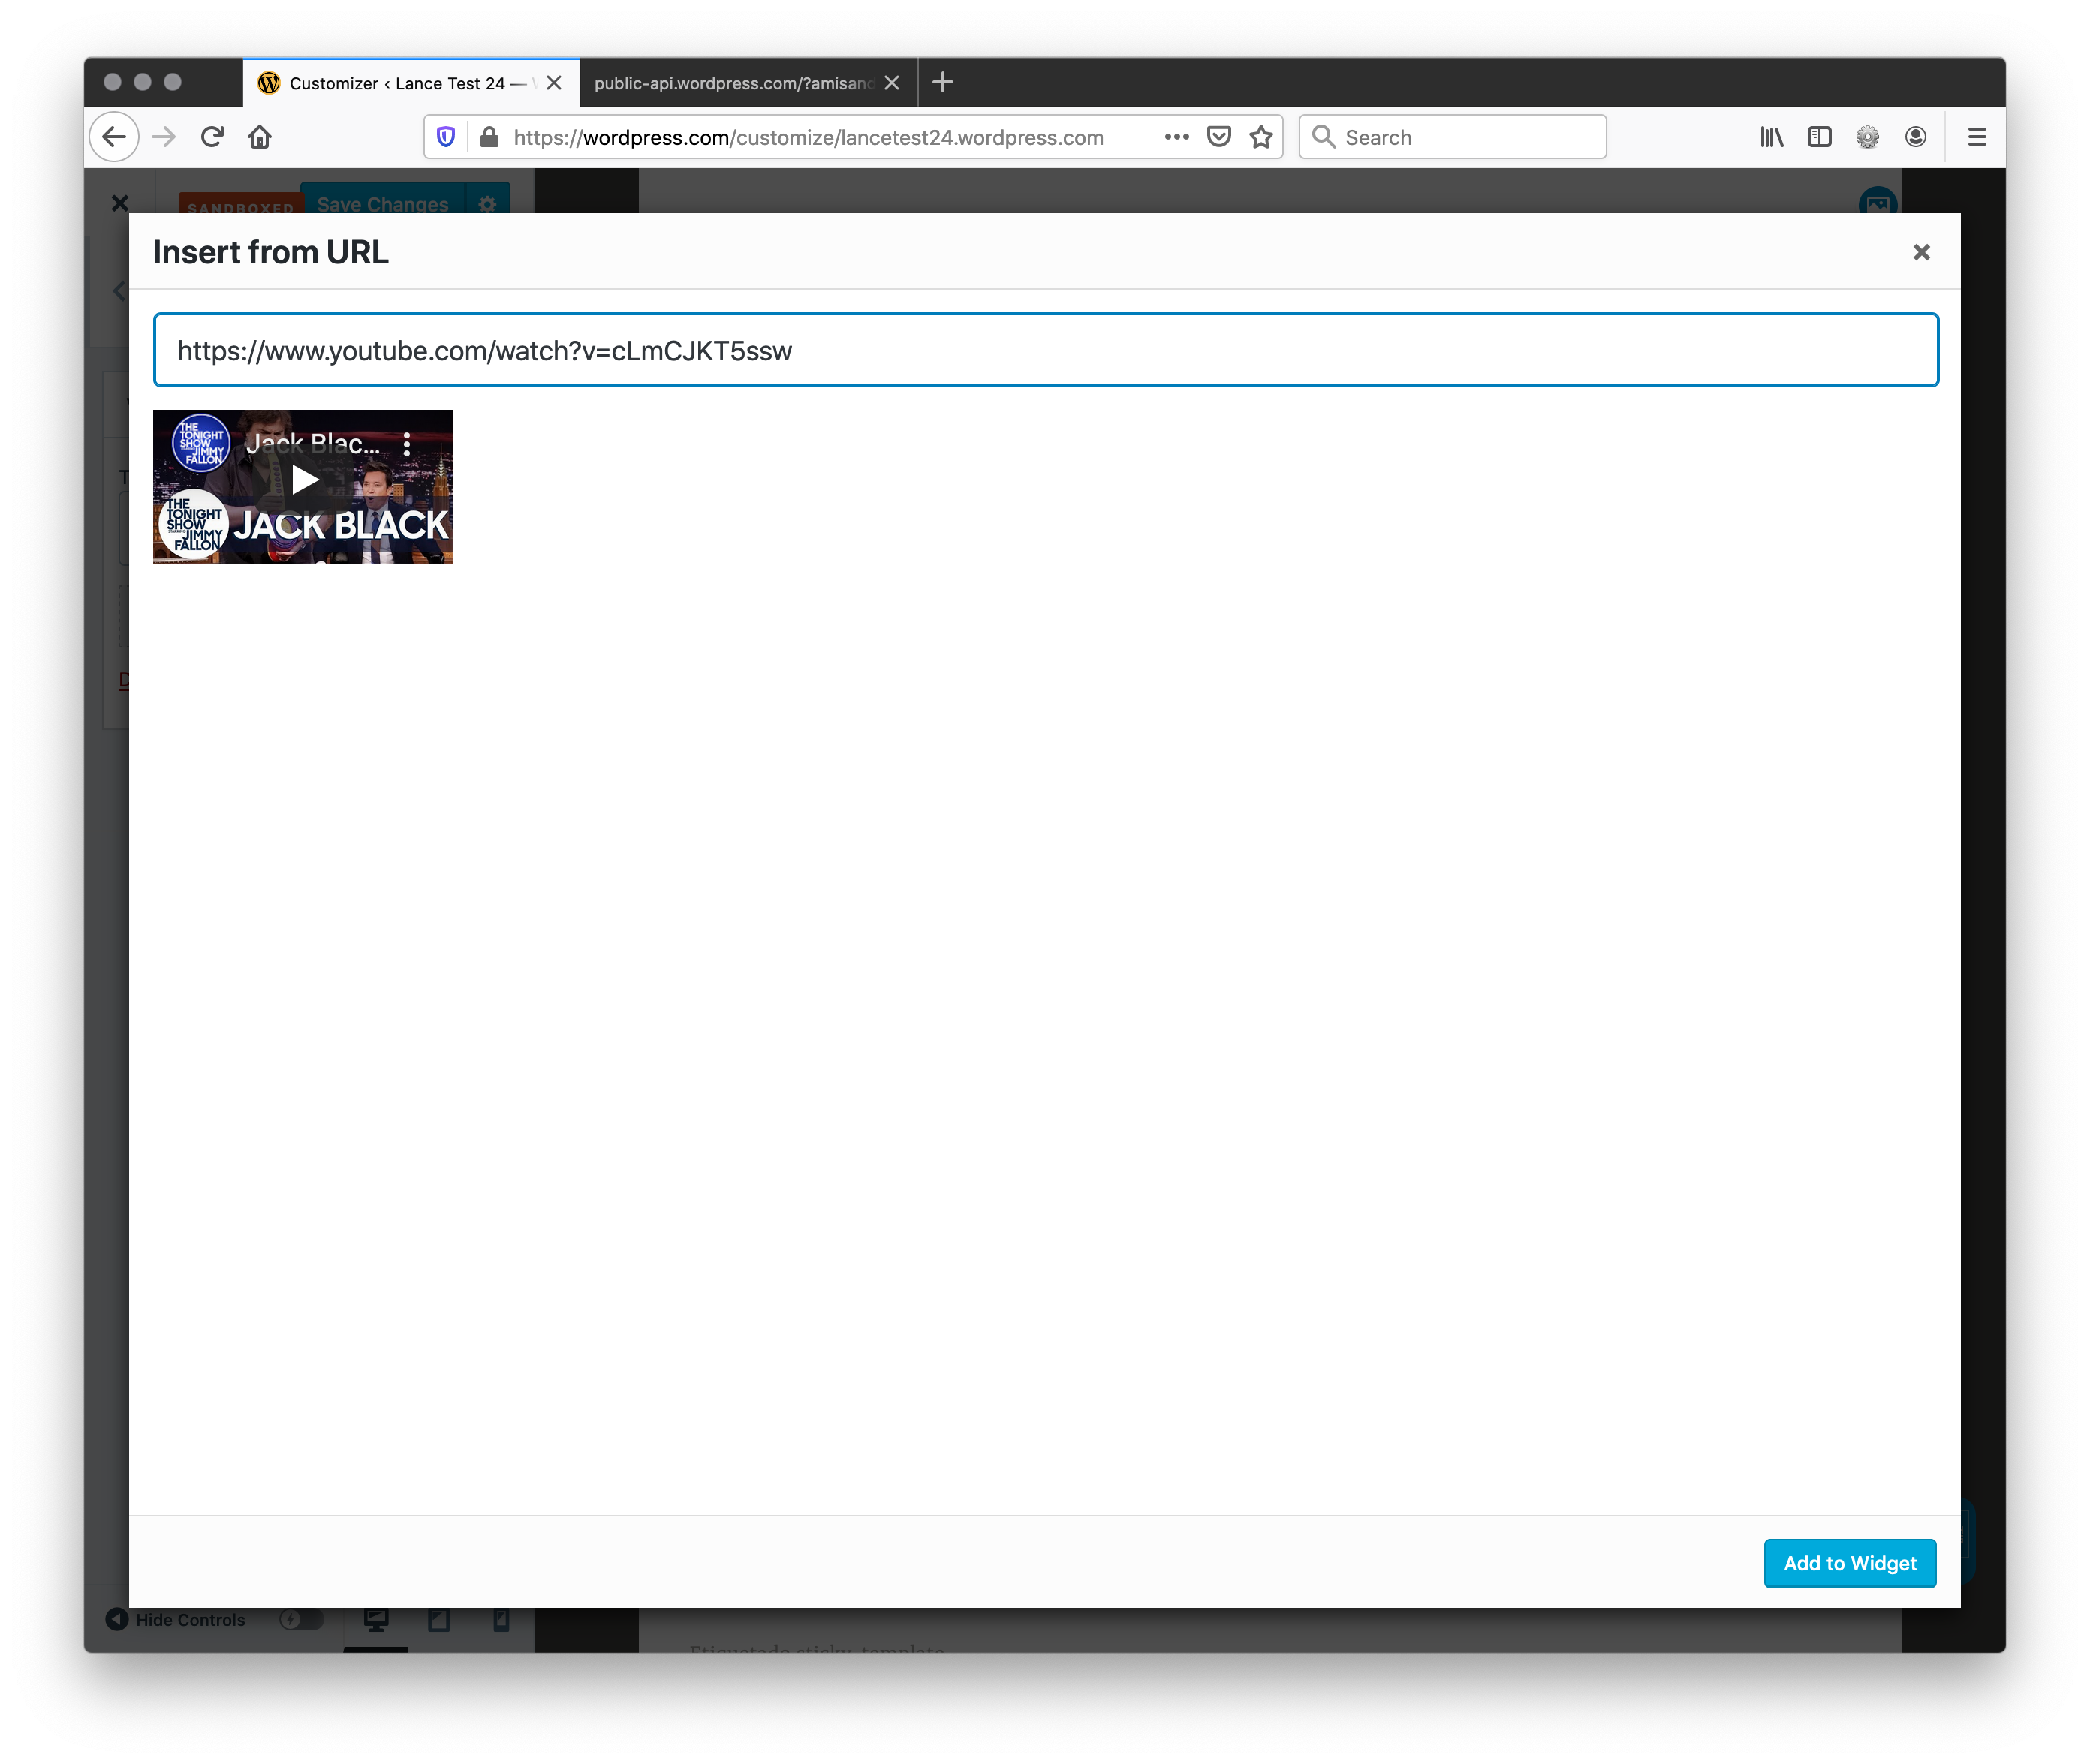2090x1764 pixels.
Task: Go back in browser history
Action: pyautogui.click(x=114, y=137)
